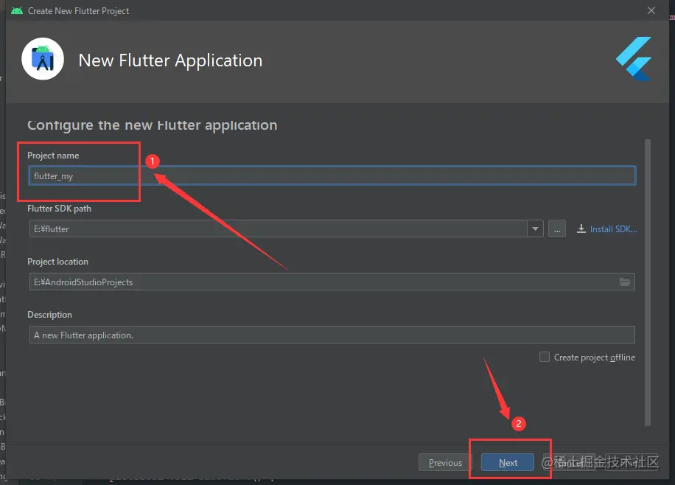Click the Install SDK... link
The width and height of the screenshot is (675, 485).
pos(613,229)
